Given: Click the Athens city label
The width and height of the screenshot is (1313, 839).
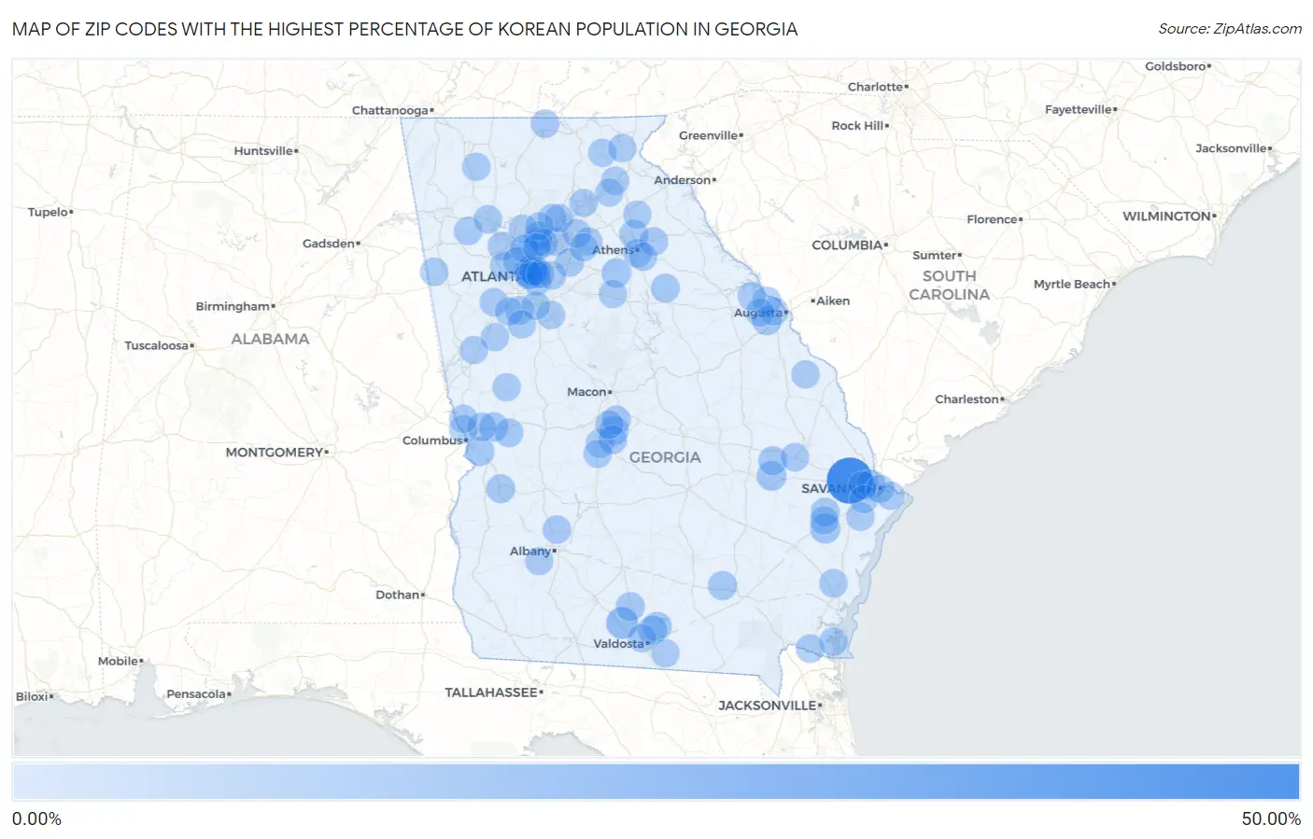Looking at the screenshot, I should click(613, 250).
